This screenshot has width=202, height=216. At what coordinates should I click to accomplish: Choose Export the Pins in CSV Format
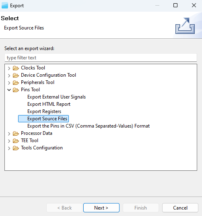pos(89,126)
